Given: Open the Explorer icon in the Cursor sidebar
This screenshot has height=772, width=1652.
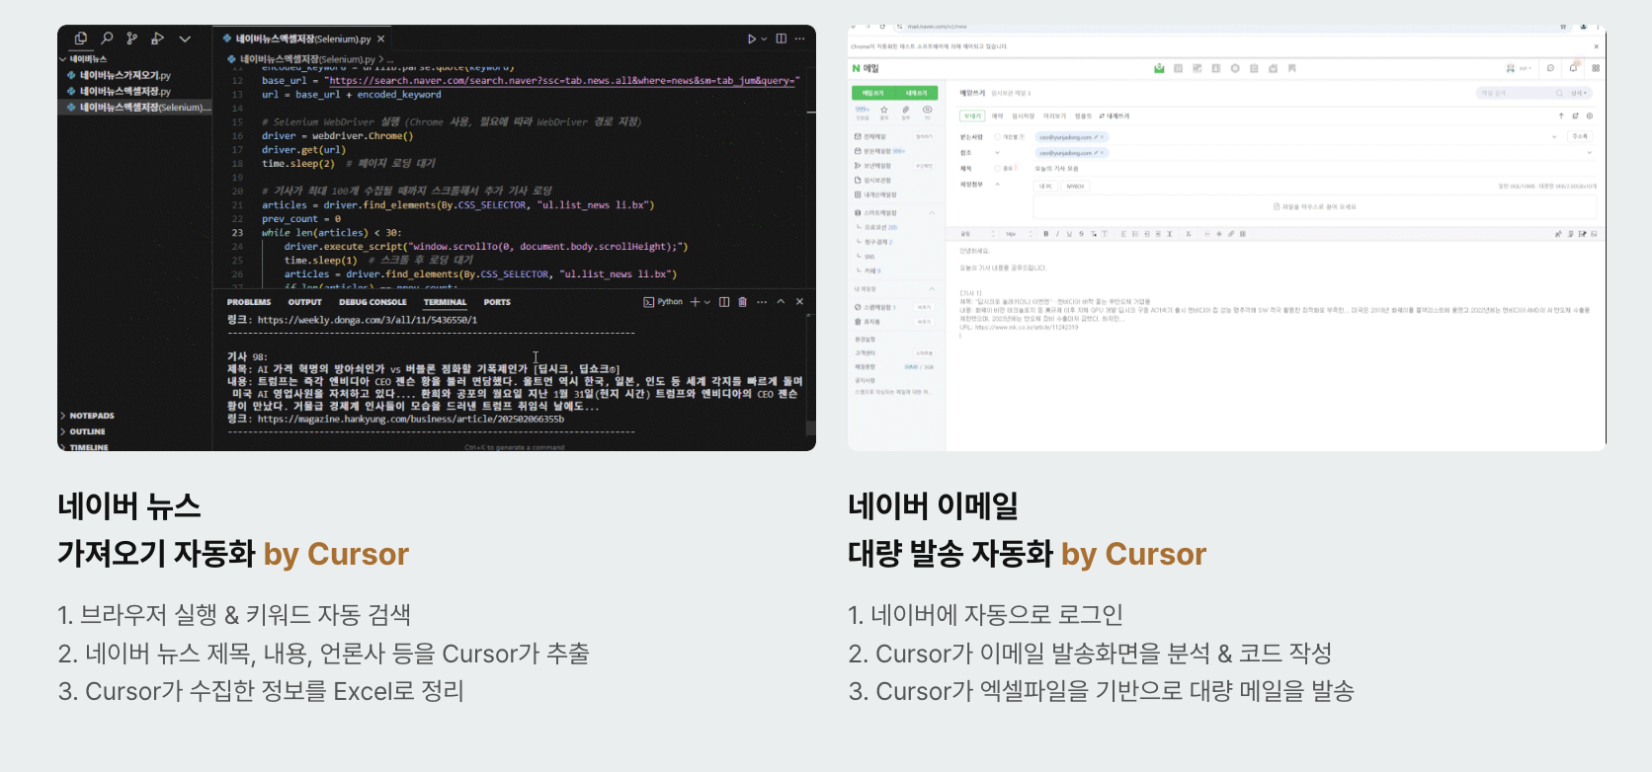Looking at the screenshot, I should click(x=81, y=39).
